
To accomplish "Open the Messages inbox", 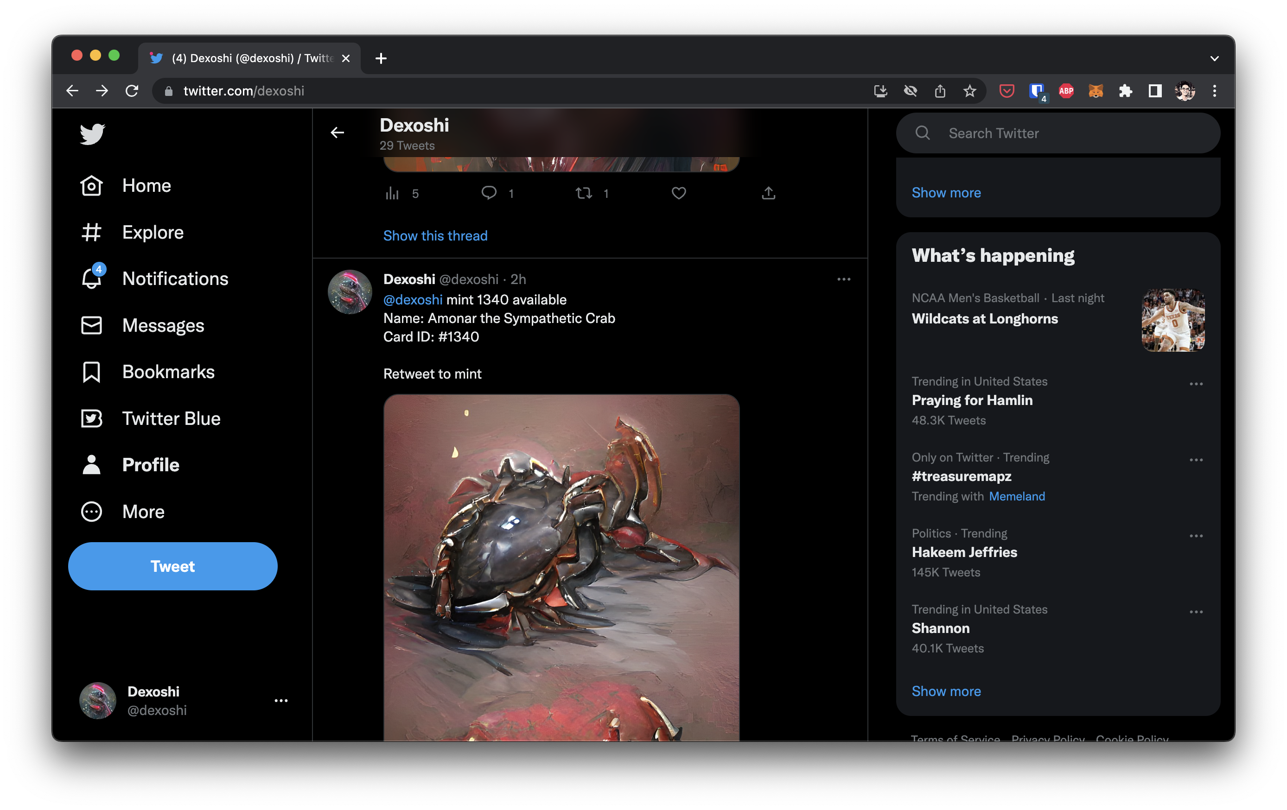I will [142, 325].
